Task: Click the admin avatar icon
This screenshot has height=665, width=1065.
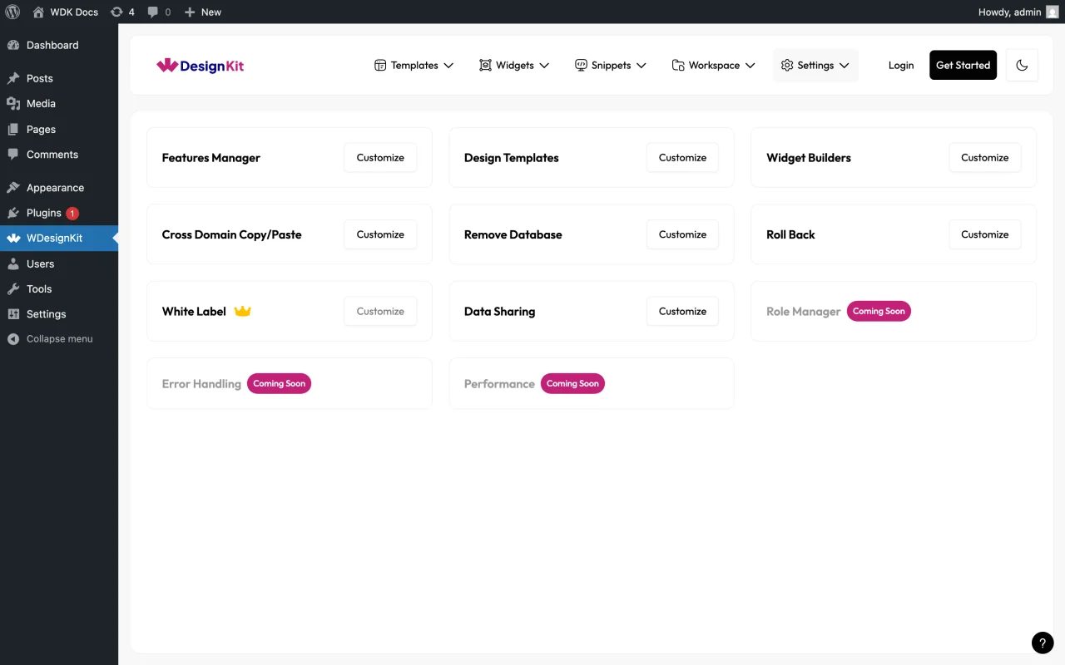Action: tap(1053, 12)
